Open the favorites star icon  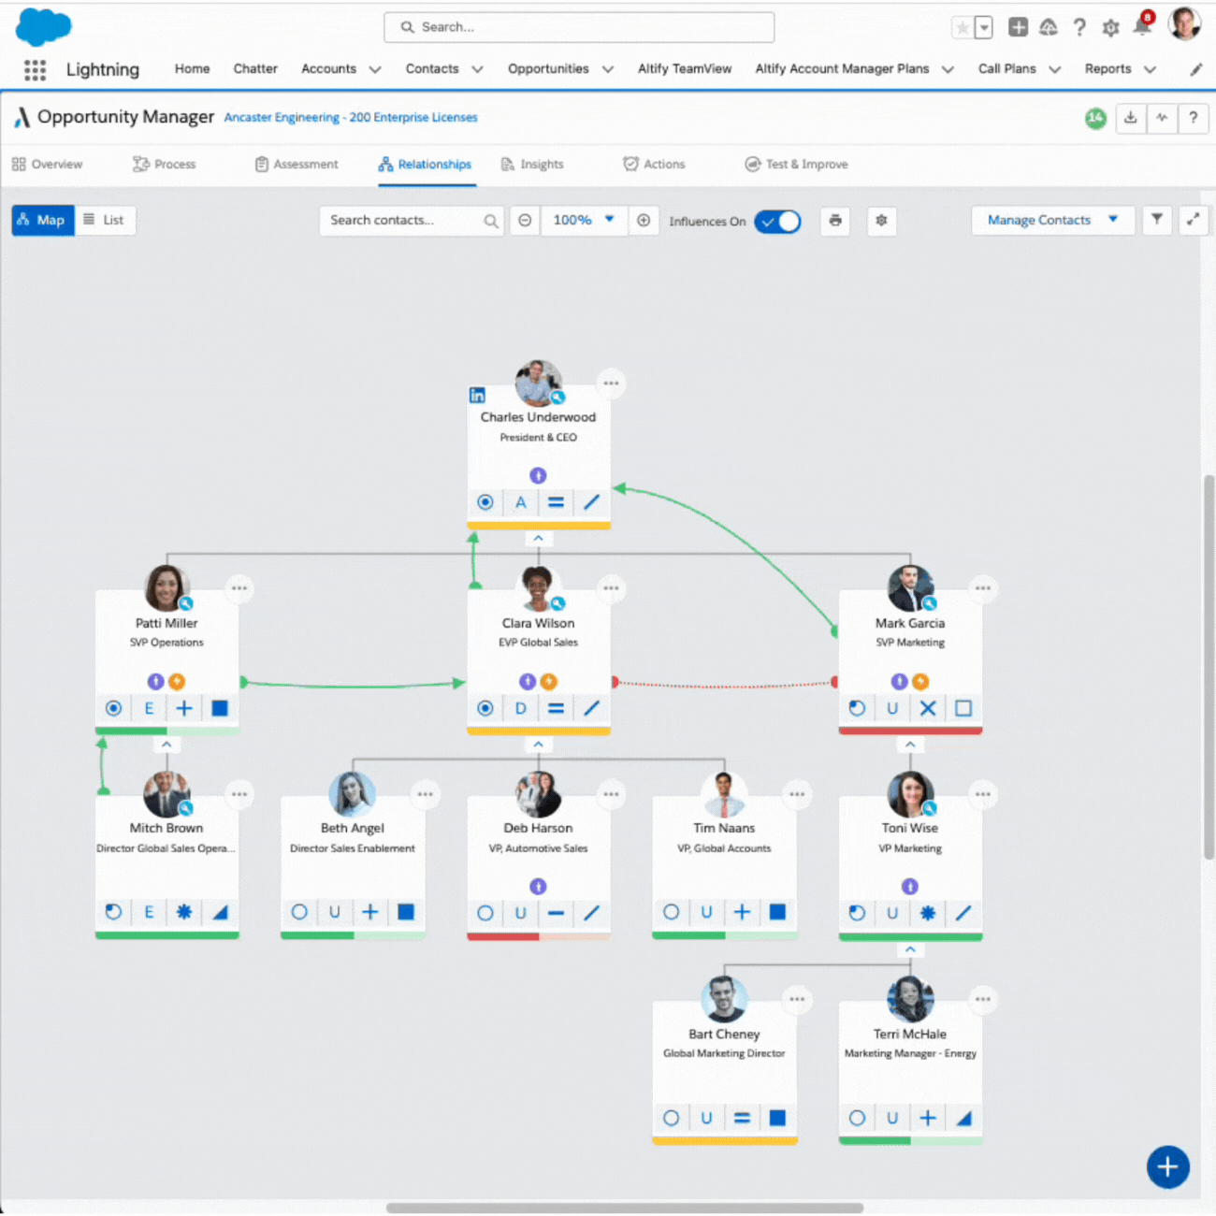[962, 28]
